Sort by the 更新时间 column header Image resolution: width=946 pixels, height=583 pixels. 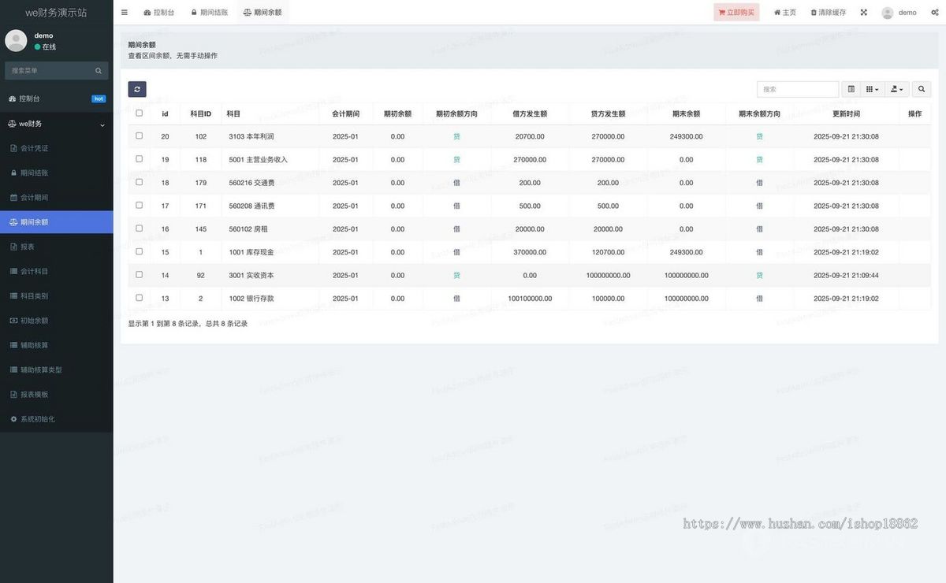846,113
